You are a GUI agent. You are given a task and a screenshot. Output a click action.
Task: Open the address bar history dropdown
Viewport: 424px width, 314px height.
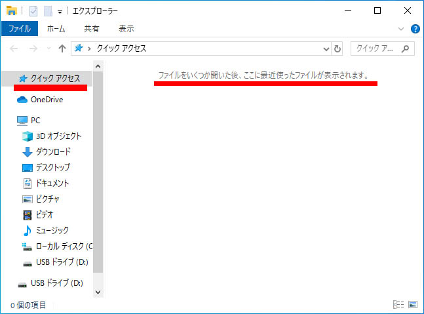pos(326,49)
